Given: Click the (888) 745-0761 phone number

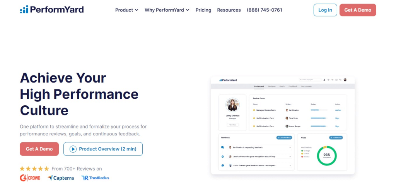Looking at the screenshot, I should (x=265, y=10).
